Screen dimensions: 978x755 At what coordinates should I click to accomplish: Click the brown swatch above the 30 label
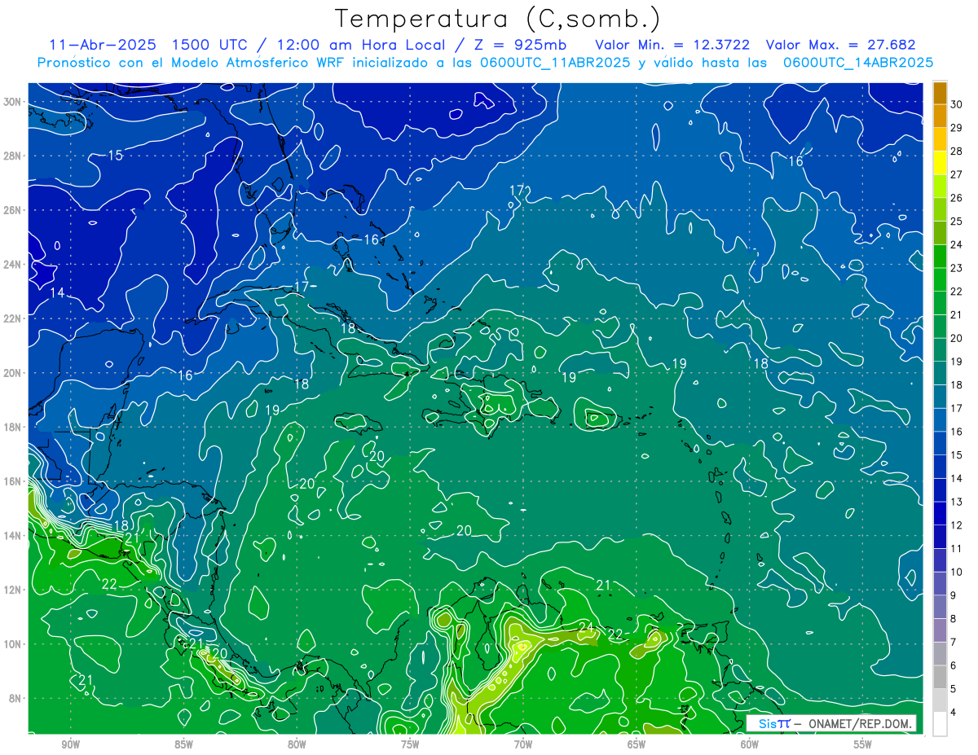point(940,93)
